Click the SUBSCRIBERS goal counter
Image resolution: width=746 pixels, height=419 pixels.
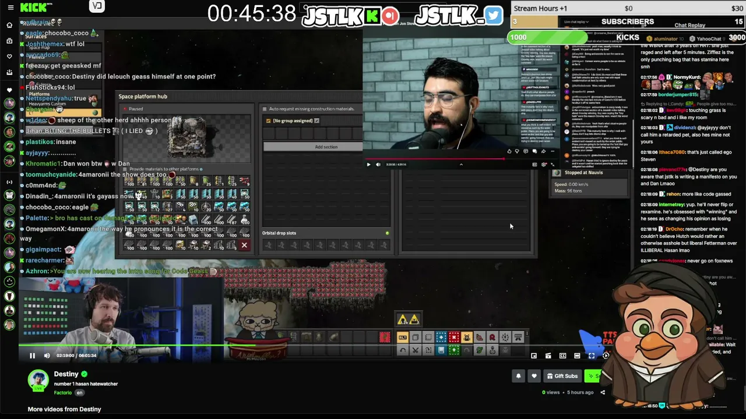[628, 22]
